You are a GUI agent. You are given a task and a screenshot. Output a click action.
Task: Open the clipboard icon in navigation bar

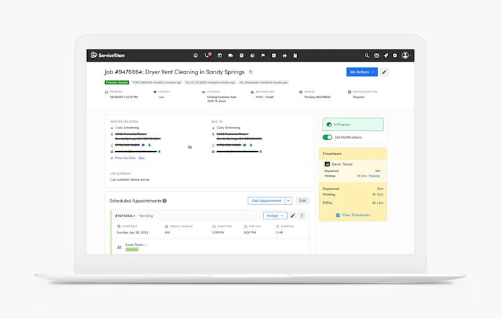coord(242,56)
